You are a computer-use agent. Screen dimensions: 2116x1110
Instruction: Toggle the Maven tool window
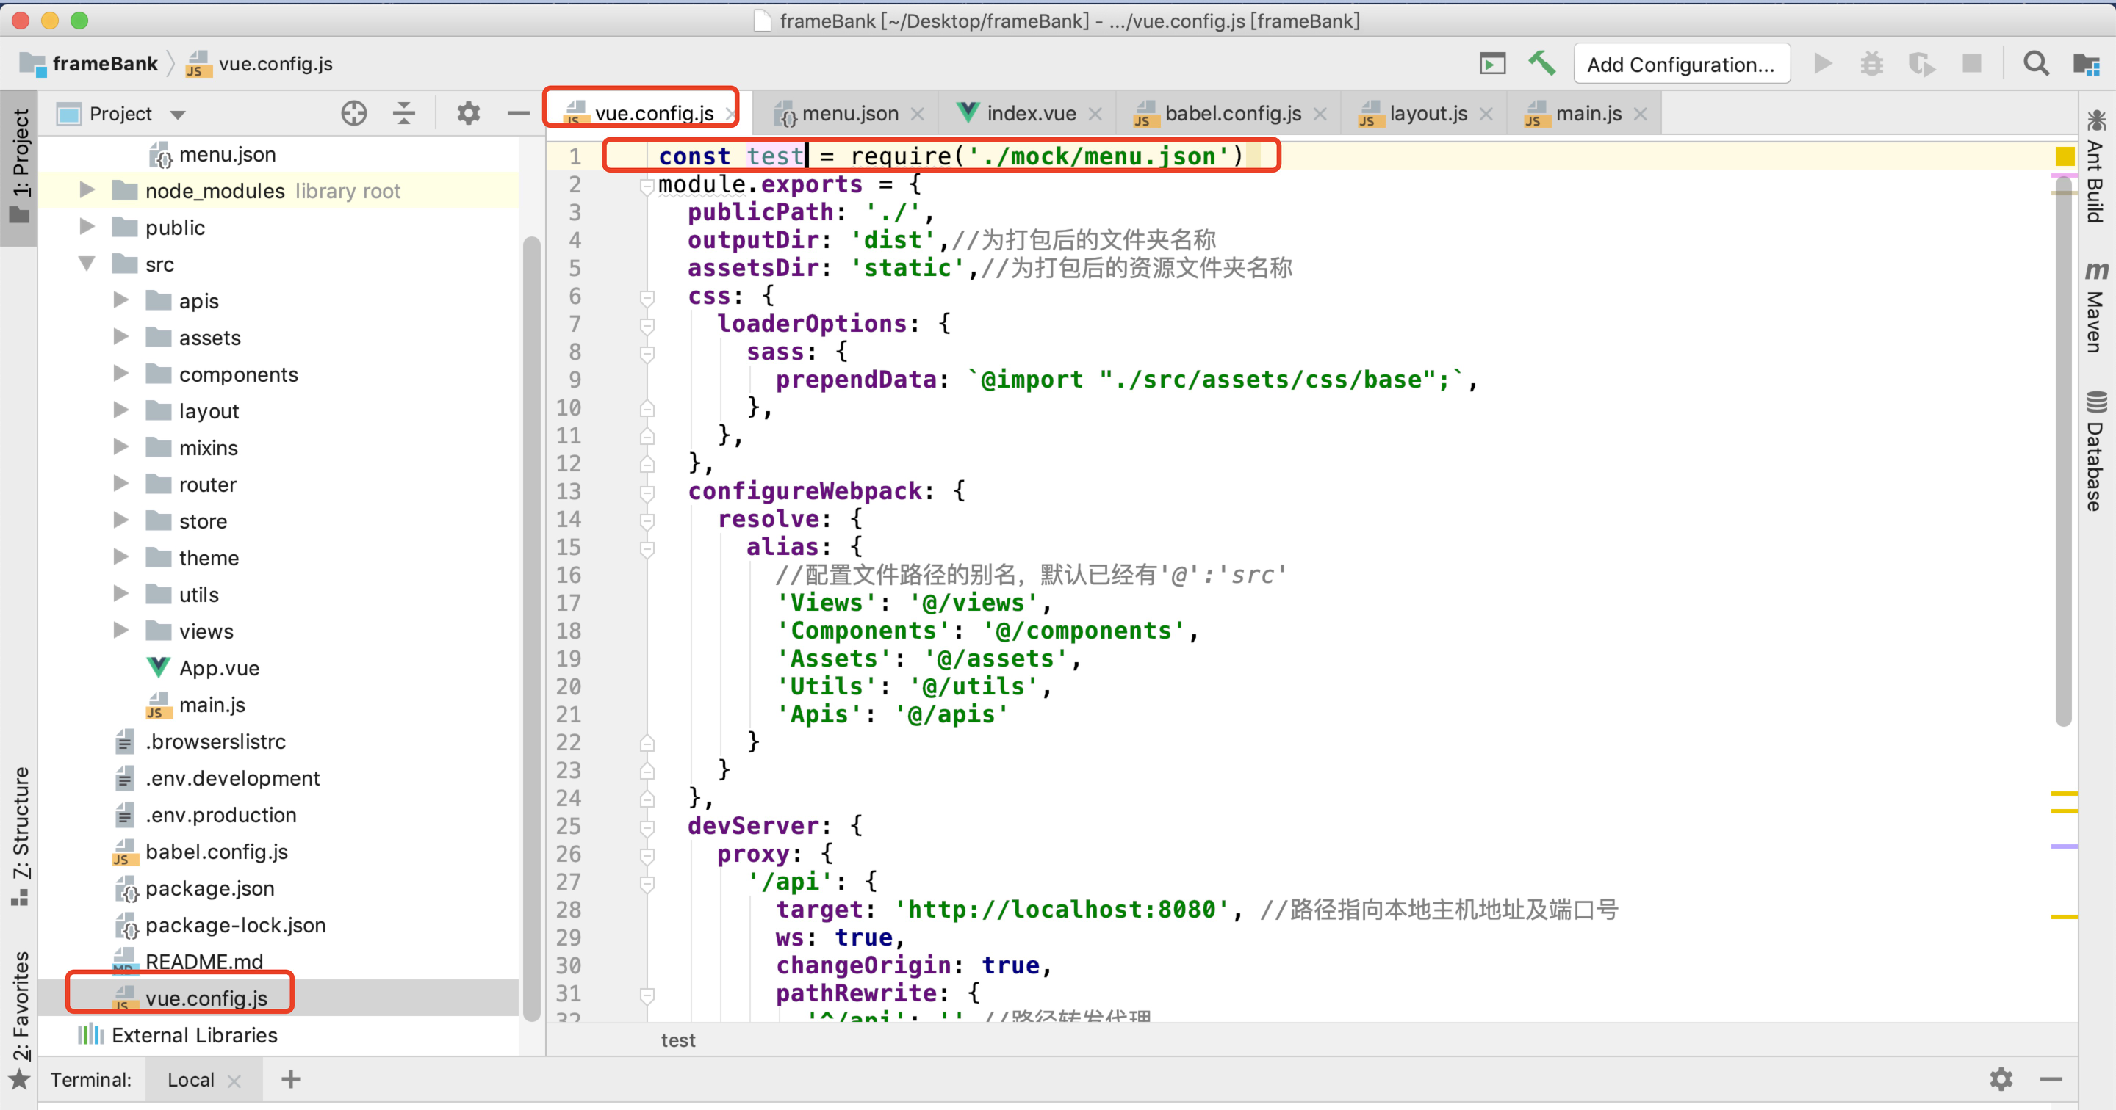[x=2095, y=308]
